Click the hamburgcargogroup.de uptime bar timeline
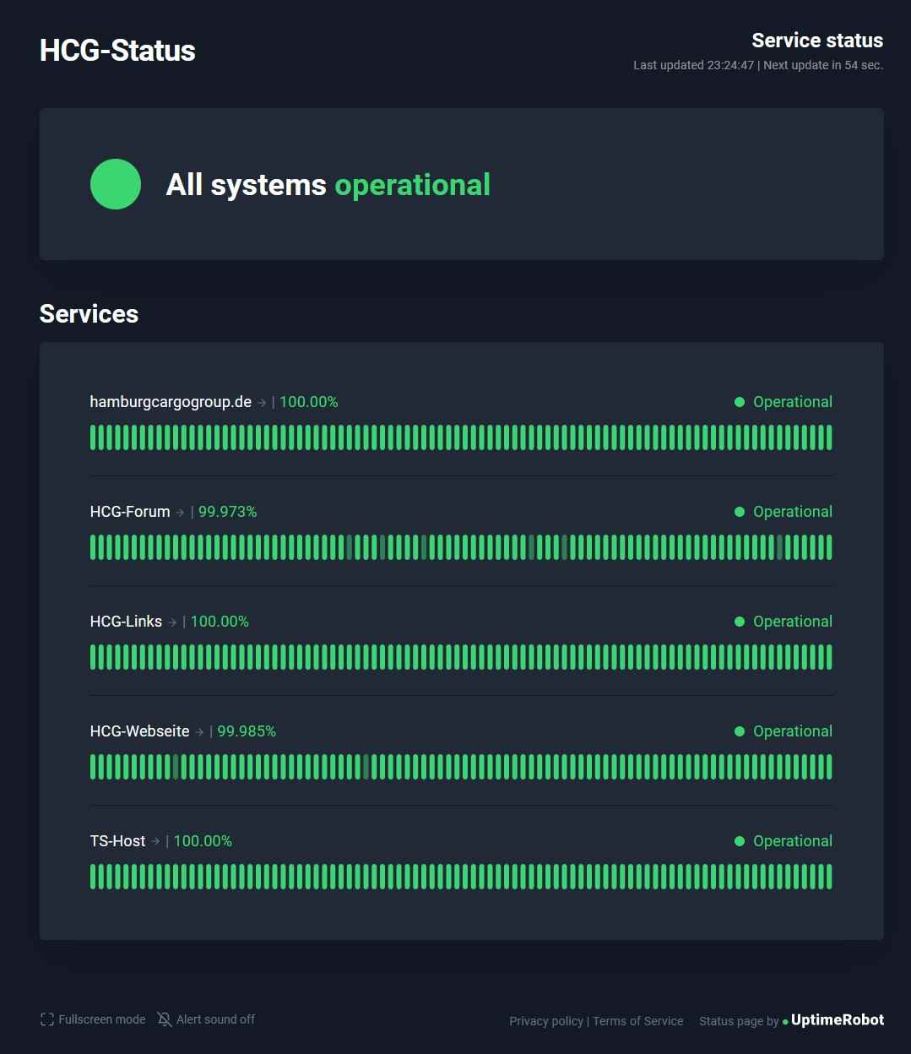This screenshot has height=1054, width=911. 461,437
